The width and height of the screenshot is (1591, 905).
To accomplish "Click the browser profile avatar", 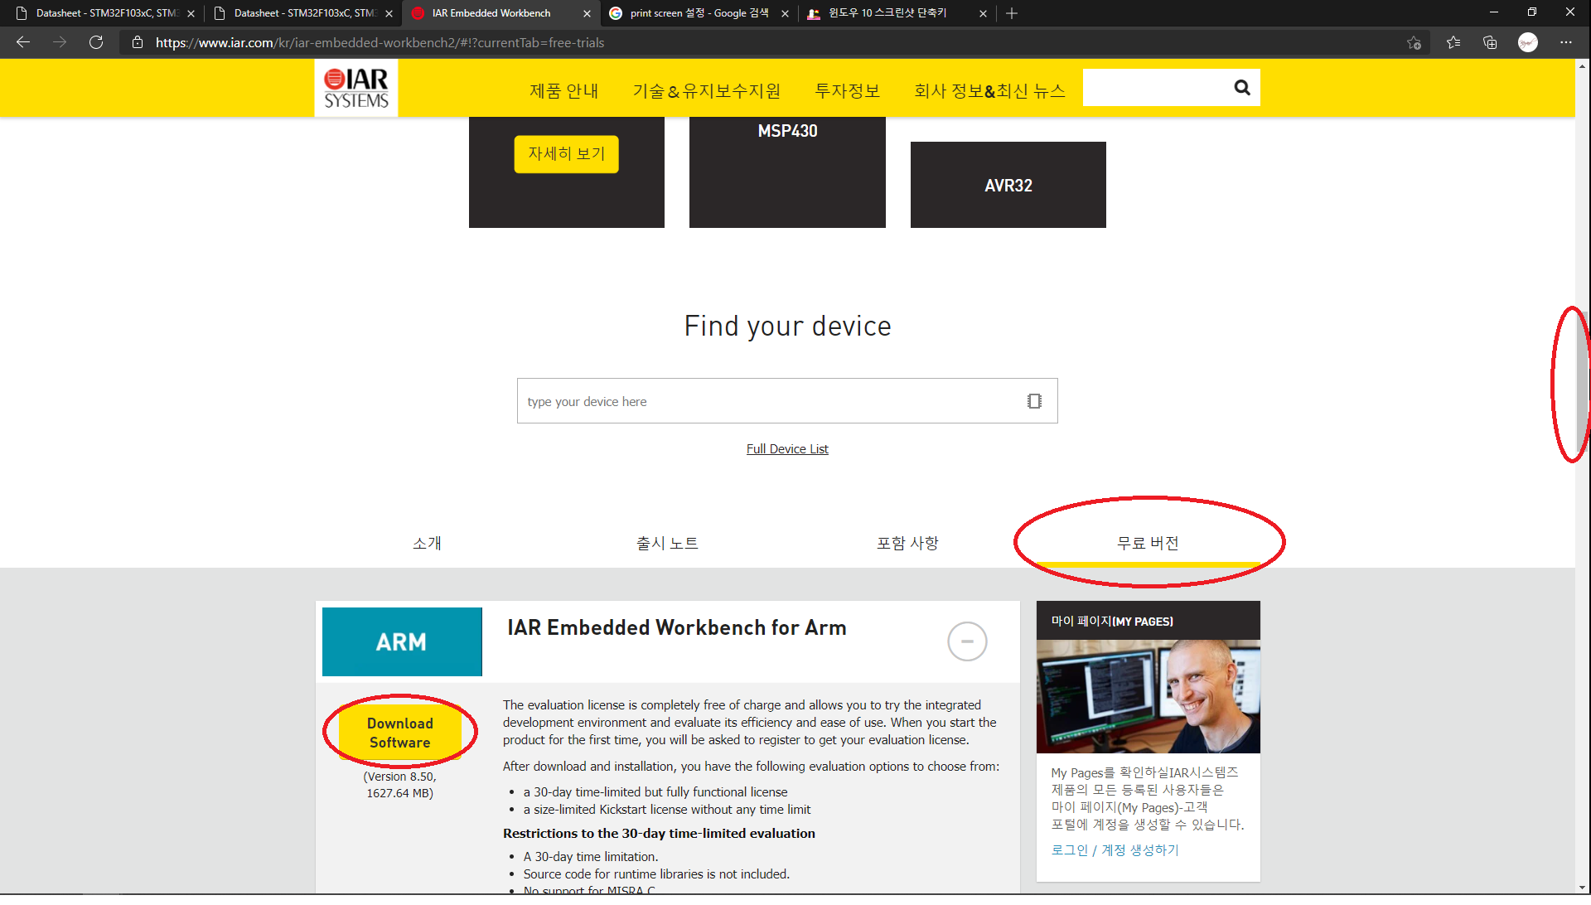I will [1527, 42].
